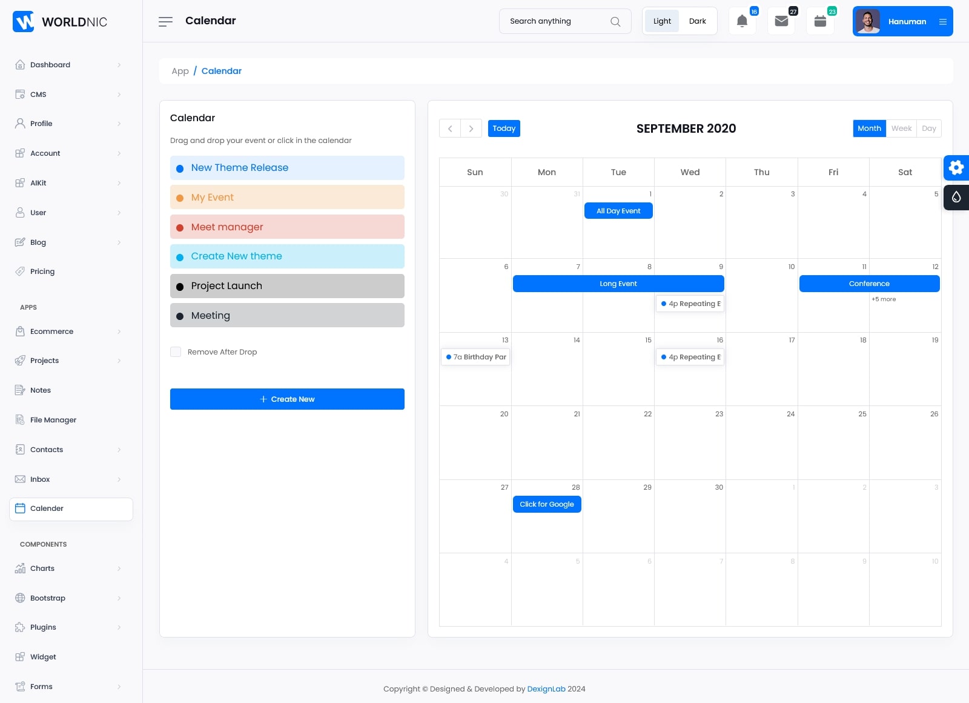Open the mail envelope icon in header
The image size is (969, 703).
click(x=781, y=21)
